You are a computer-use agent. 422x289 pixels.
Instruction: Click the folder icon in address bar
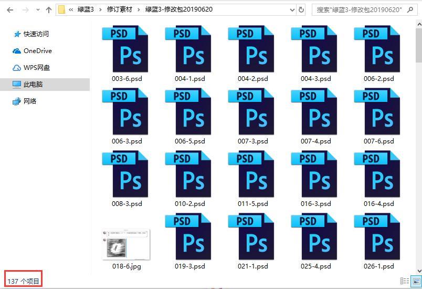pos(61,9)
